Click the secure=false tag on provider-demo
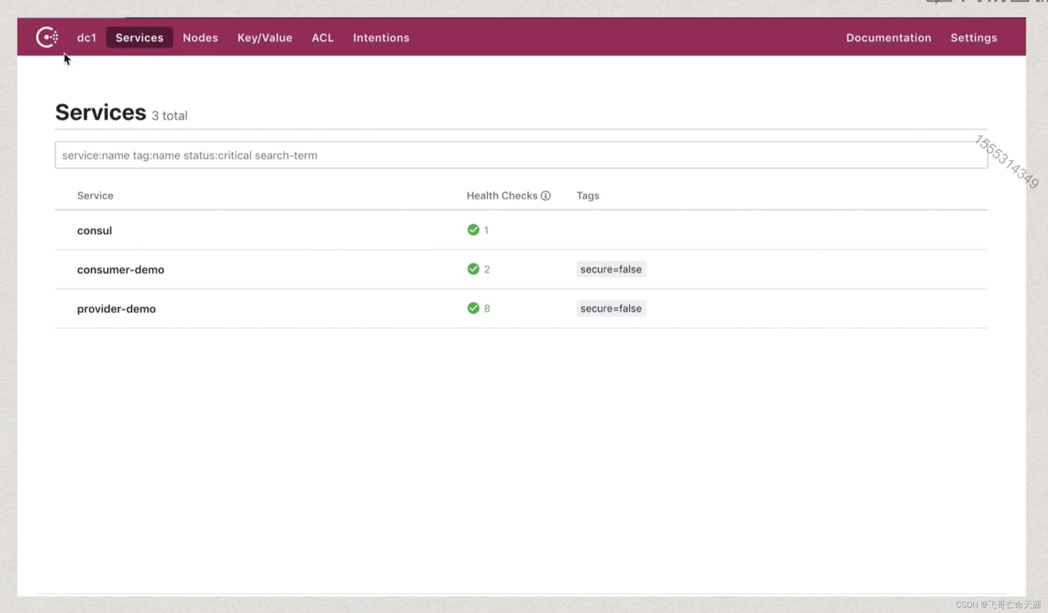The image size is (1048, 613). pyautogui.click(x=610, y=308)
